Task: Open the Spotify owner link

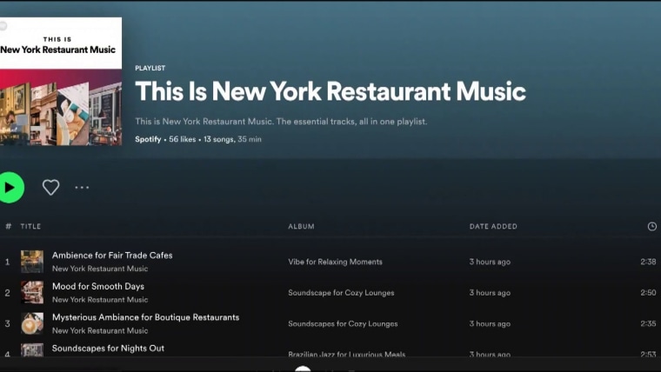Action: tap(148, 139)
